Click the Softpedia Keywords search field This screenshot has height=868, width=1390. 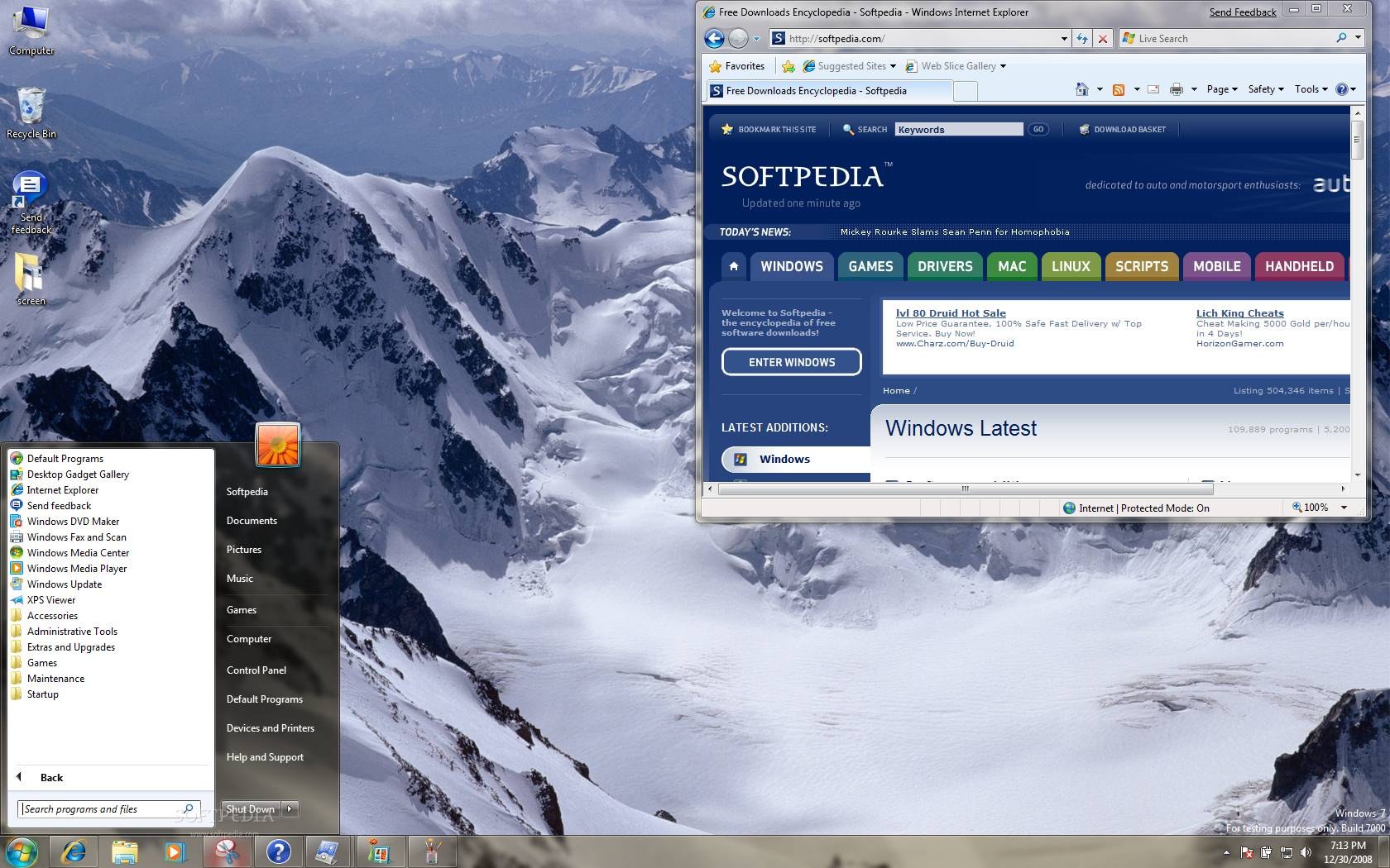(x=959, y=129)
